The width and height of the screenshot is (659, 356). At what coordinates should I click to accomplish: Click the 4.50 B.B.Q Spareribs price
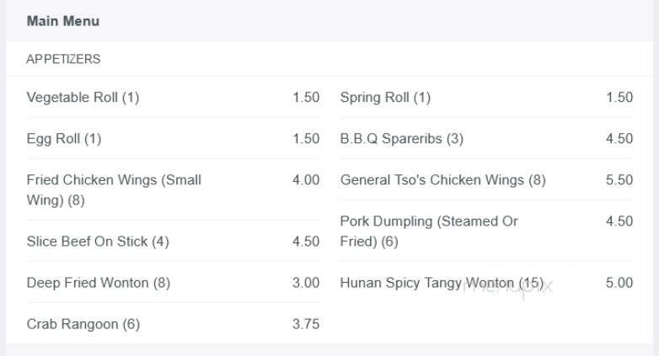[619, 139]
